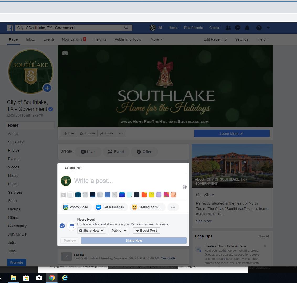The height and width of the screenshot is (283, 297).
Task: Click the page action ellipsis next to Share
Action: 121,133
